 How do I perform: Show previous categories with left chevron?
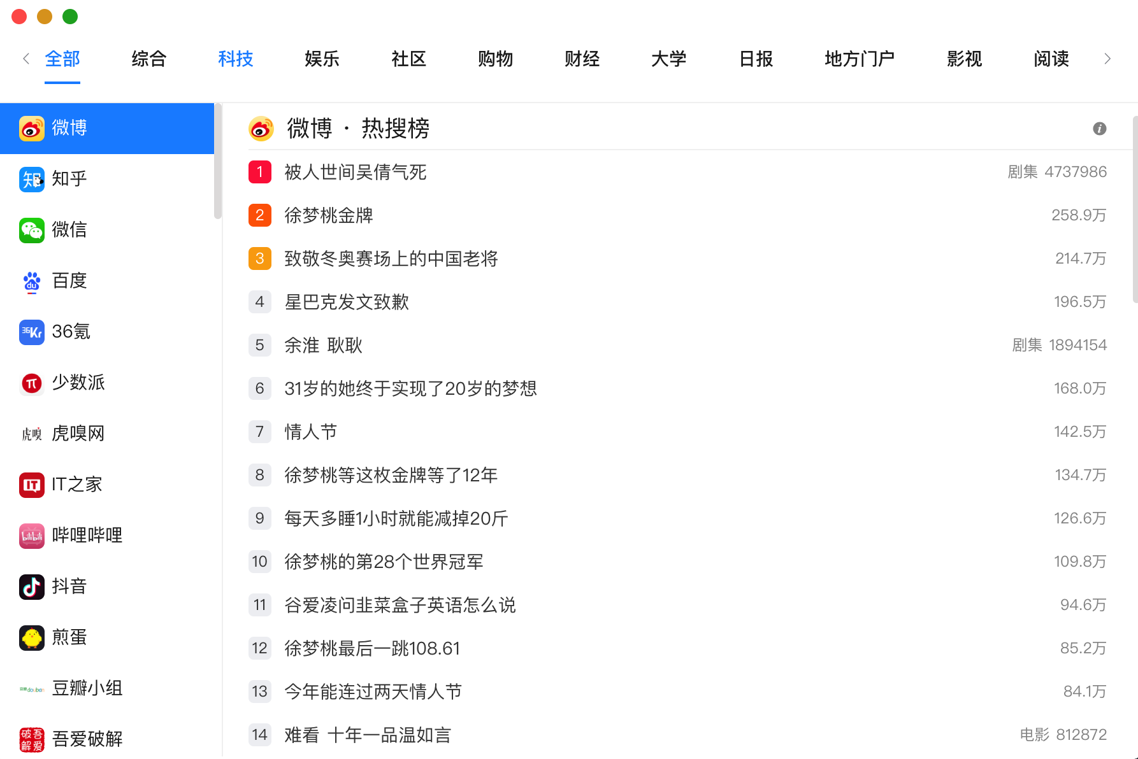pos(26,59)
